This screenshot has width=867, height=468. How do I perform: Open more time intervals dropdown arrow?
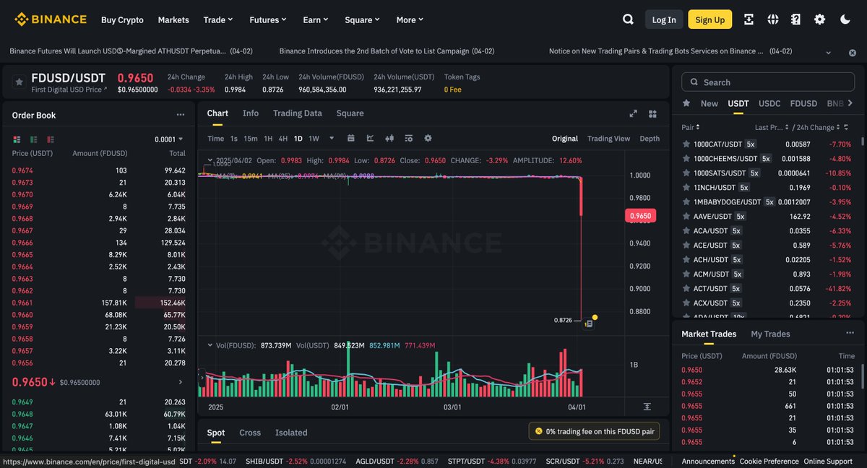pos(332,138)
